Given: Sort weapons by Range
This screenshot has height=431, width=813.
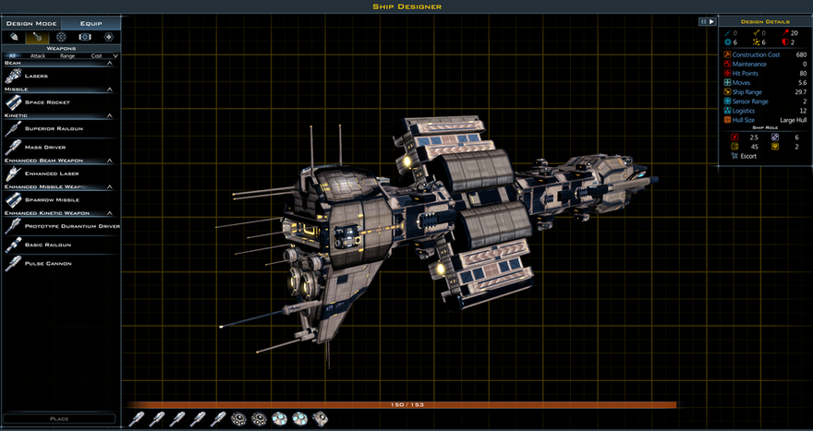Looking at the screenshot, I should coord(67,55).
